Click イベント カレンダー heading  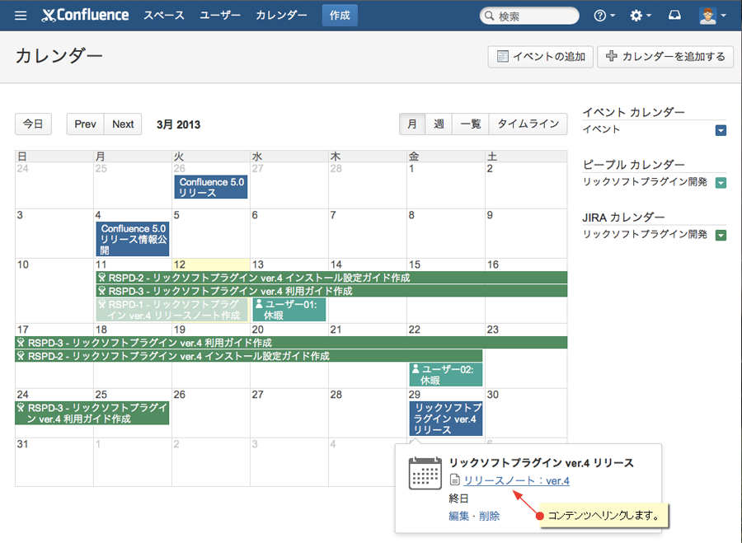(633, 112)
